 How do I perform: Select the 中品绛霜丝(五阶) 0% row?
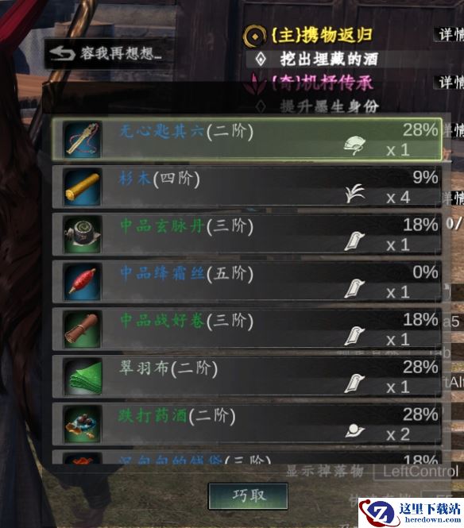(246, 282)
